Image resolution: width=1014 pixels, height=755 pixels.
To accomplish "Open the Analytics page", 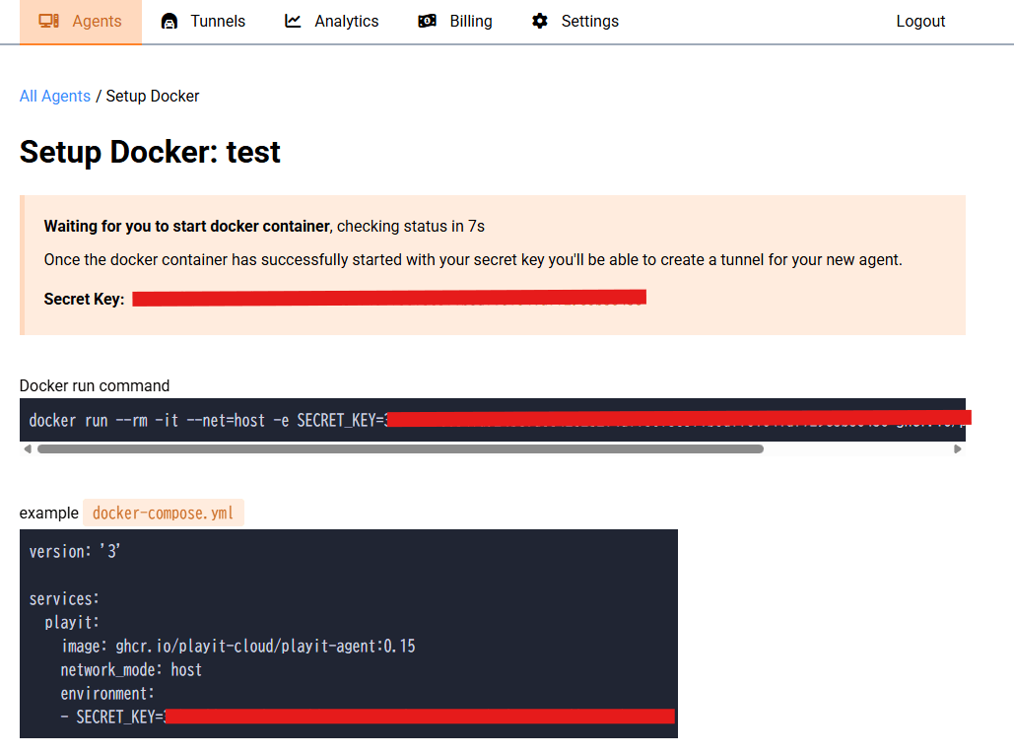I will (x=332, y=21).
